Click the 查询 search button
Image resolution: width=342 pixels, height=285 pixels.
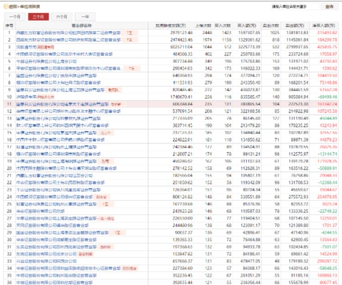(329, 7)
